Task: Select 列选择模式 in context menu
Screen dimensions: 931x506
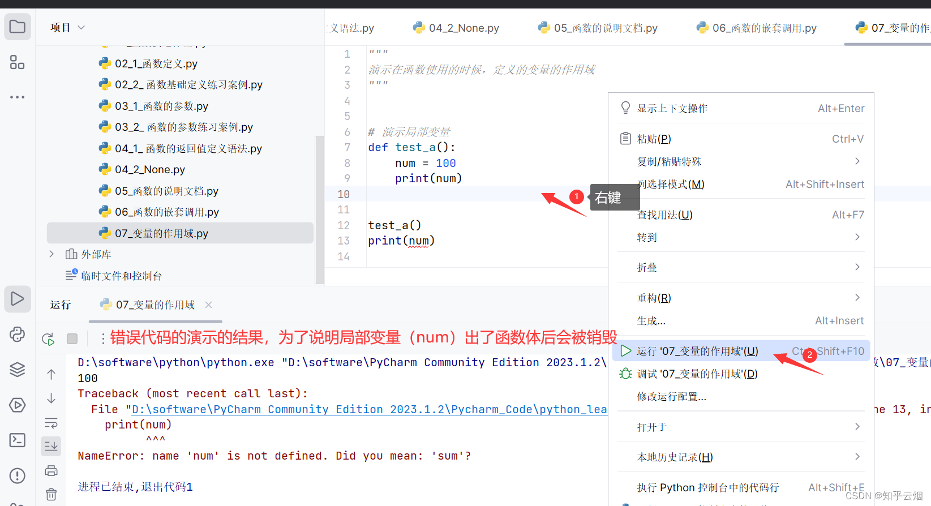Action: (x=741, y=184)
